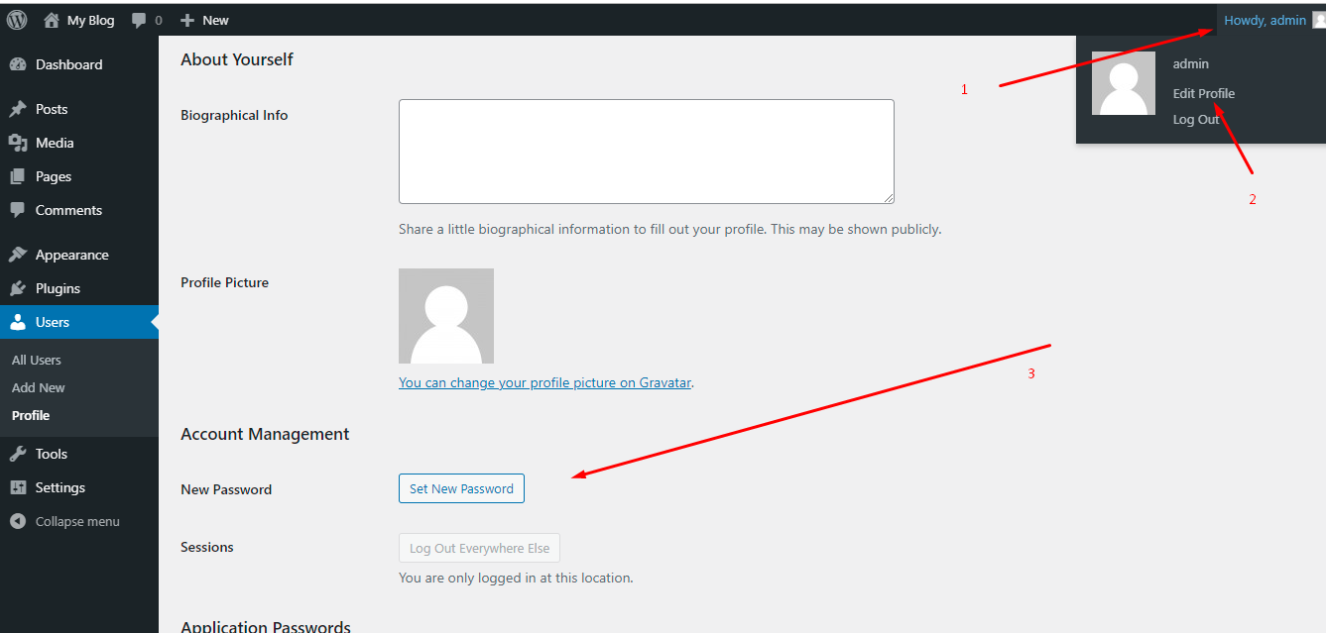Open the Howdy, admin dropdown
Viewport: 1326px width, 633px height.
(x=1265, y=19)
